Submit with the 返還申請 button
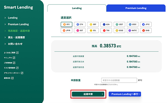167x103 pixels. (88, 94)
